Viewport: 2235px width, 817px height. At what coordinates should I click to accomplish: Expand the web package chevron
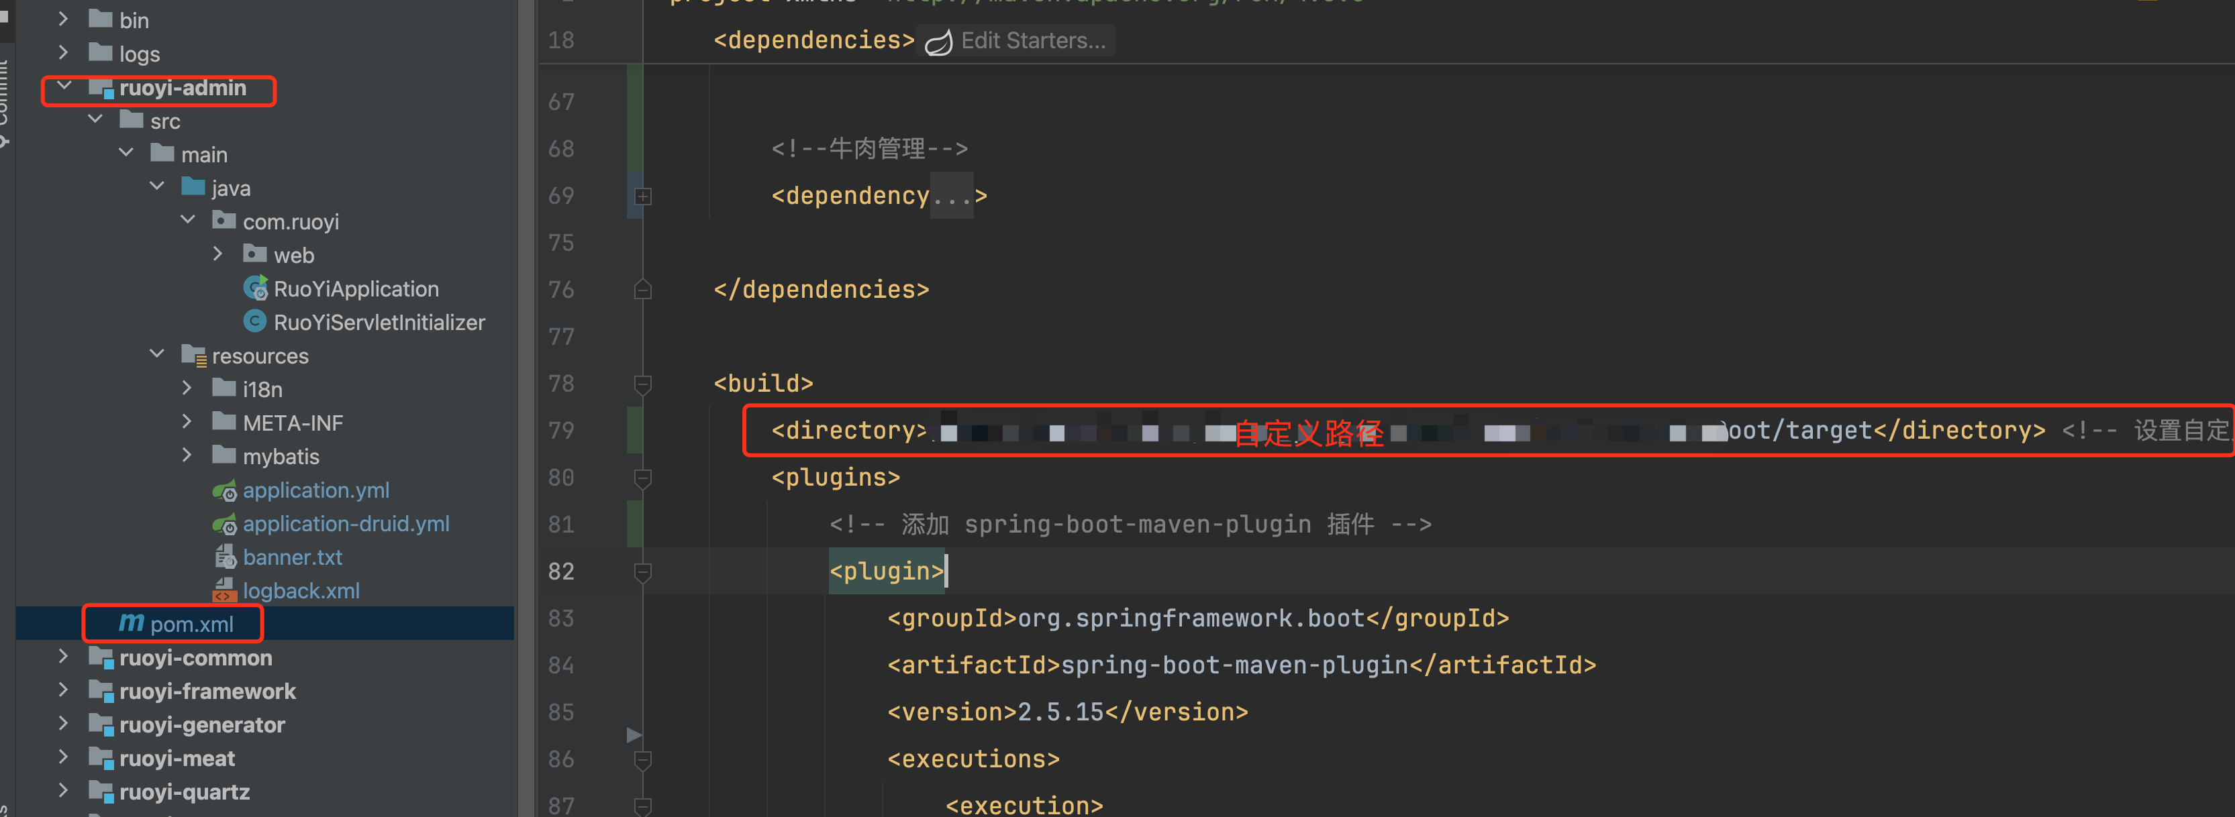pos(217,254)
